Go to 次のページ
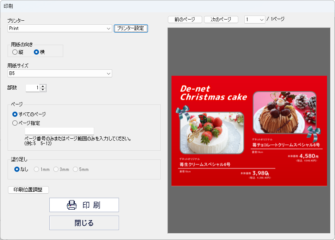 tap(221, 20)
